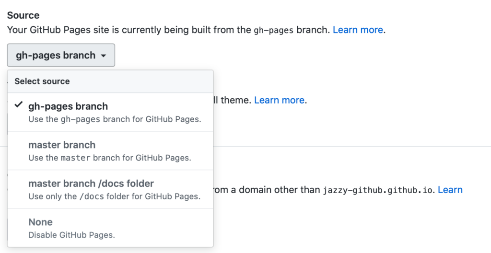Open the Learn more link after theme
The height and width of the screenshot is (253, 491).
tap(279, 100)
